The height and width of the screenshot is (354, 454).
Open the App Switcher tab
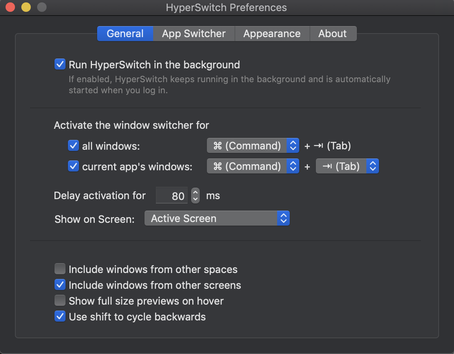(x=194, y=34)
